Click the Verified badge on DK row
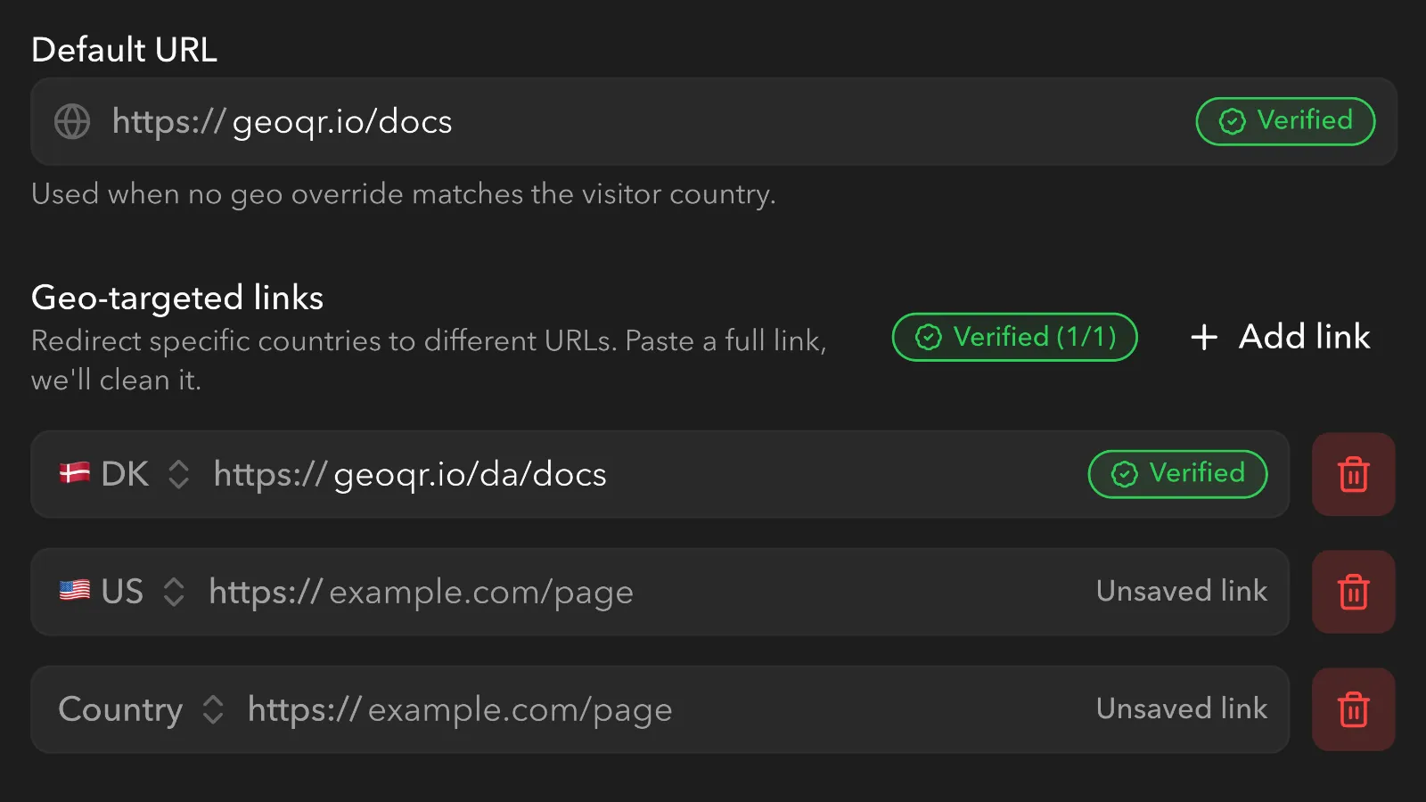Screen dimensions: 1426x802 point(1177,474)
